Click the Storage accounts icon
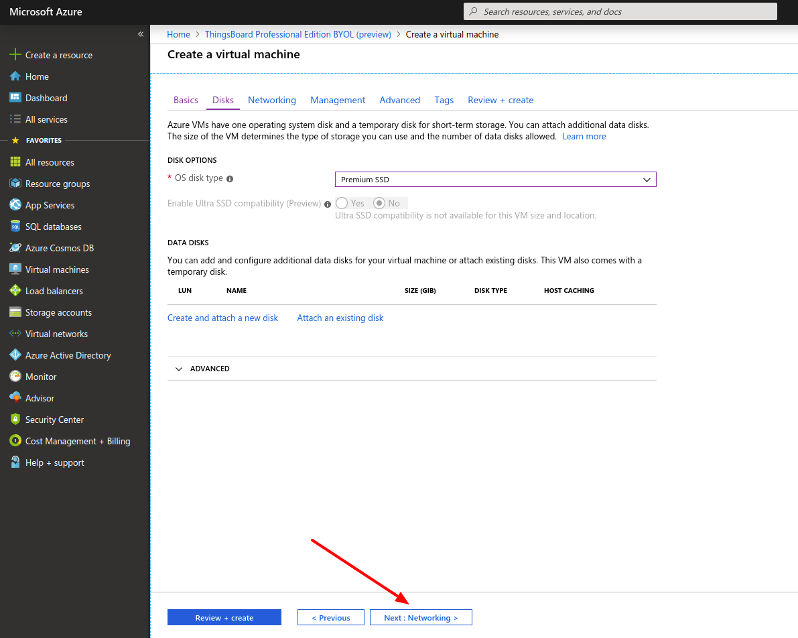Viewport: 798px width, 638px height. [15, 312]
